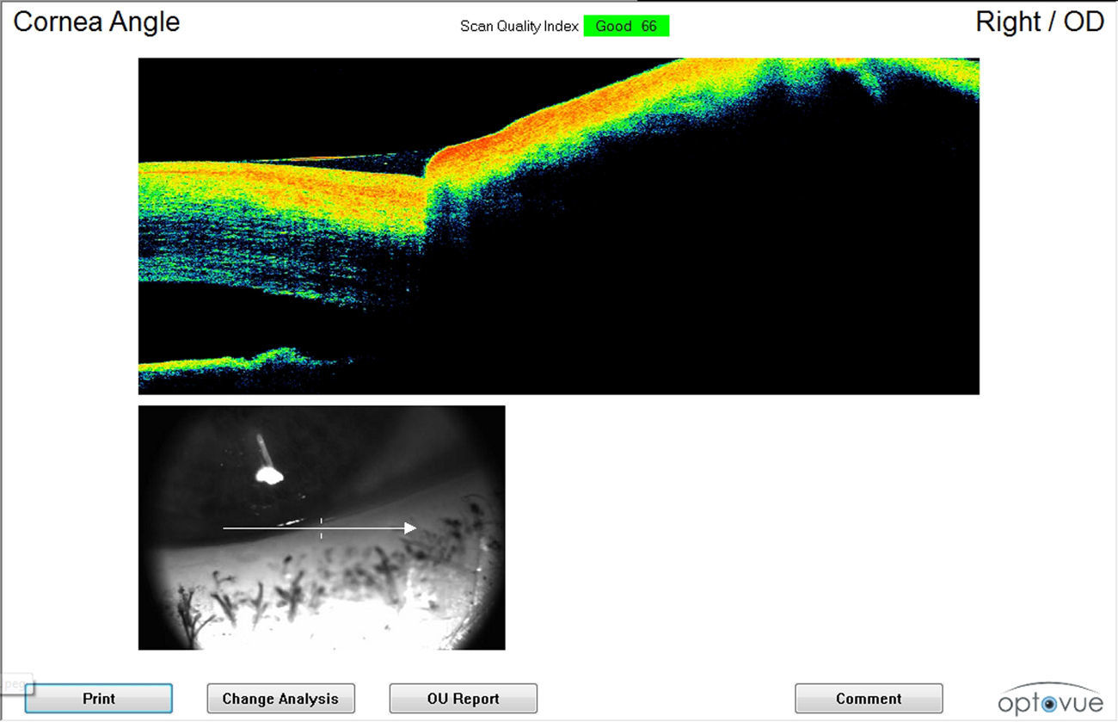Click the blood vessels in the eye image
1118x722 pixels.
[292, 594]
